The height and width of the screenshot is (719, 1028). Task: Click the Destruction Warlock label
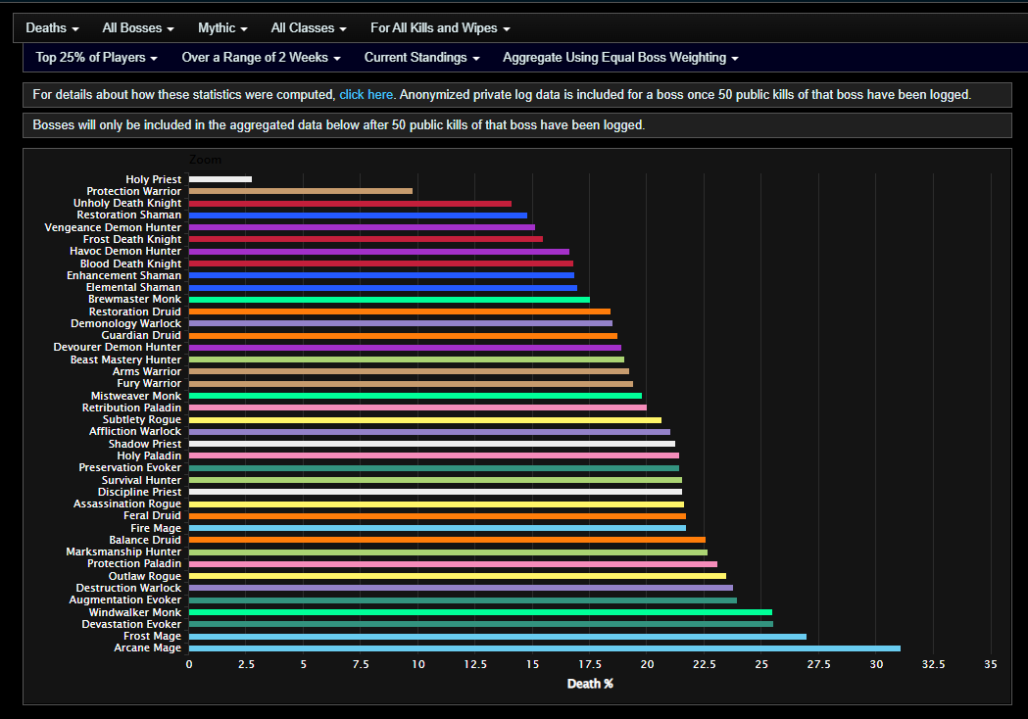pos(128,588)
